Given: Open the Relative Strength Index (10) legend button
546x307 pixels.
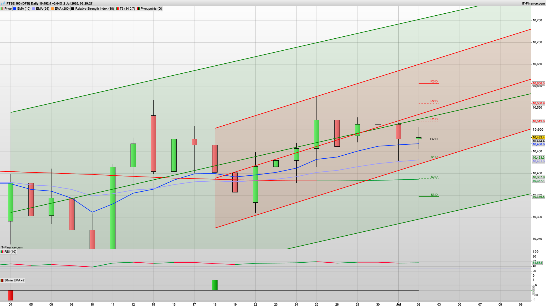Looking at the screenshot, I should coord(92,9).
